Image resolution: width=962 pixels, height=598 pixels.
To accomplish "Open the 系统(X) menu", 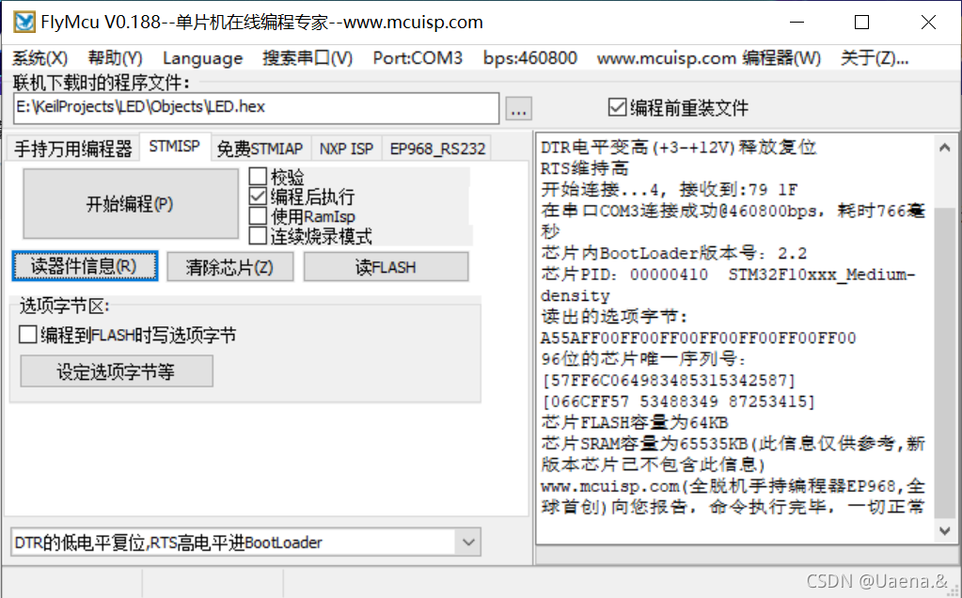I will pos(39,57).
